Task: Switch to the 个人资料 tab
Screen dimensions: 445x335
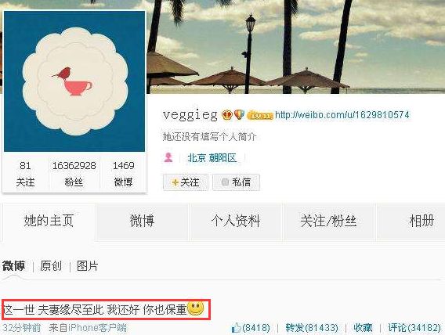Action: click(236, 221)
